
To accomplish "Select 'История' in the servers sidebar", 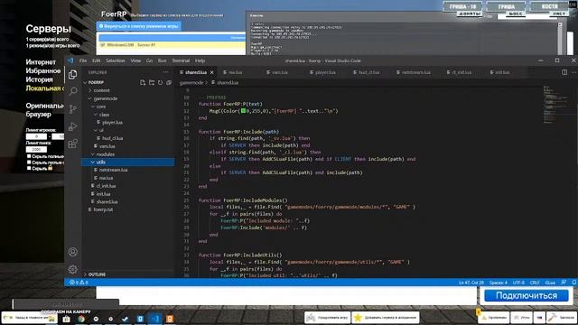I will click(x=39, y=79).
